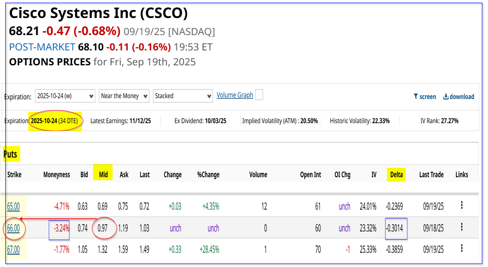Sort by the Ask column header

pyautogui.click(x=124, y=174)
